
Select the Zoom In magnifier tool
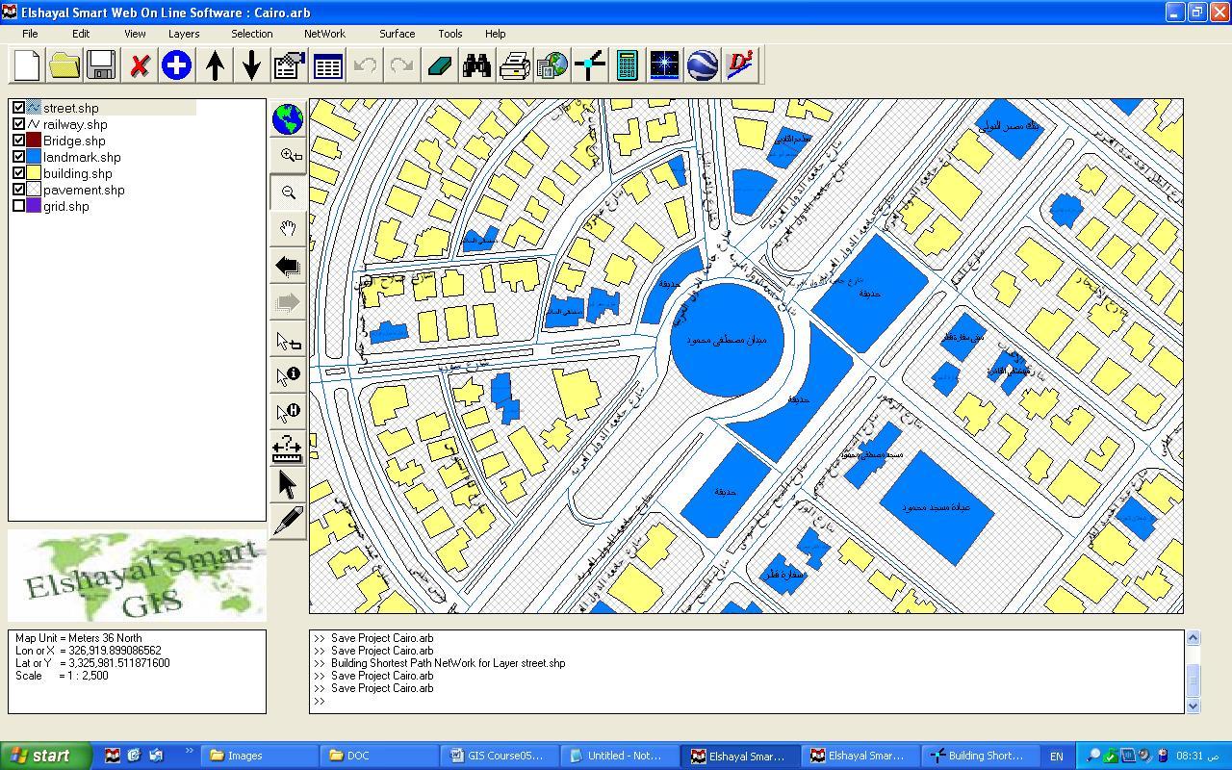[x=288, y=156]
